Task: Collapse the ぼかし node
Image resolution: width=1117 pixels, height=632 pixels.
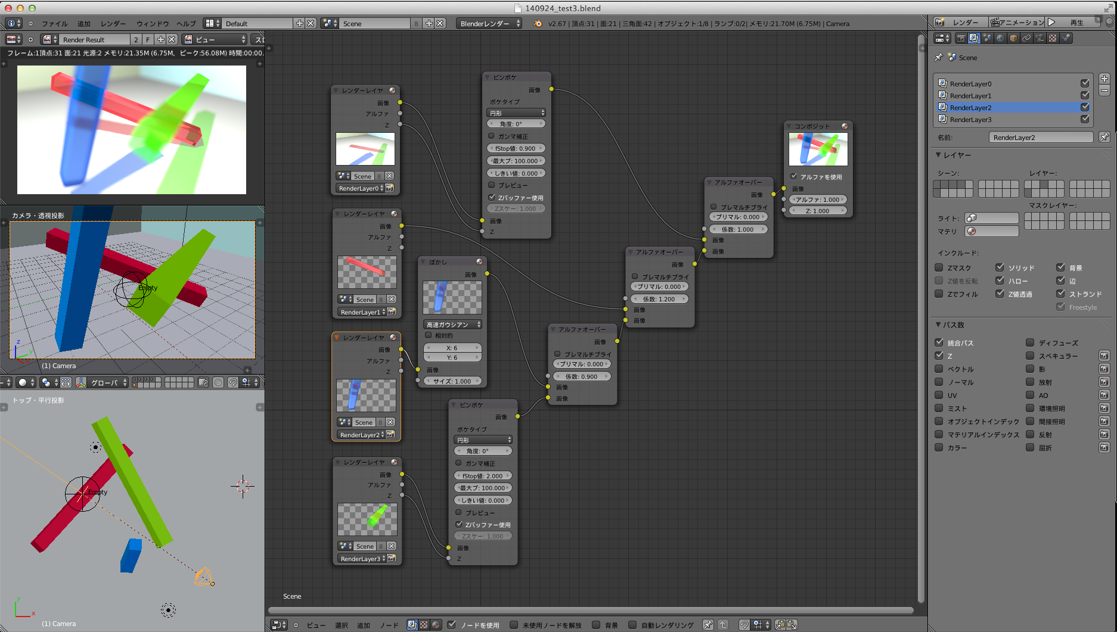Action: pyautogui.click(x=424, y=262)
